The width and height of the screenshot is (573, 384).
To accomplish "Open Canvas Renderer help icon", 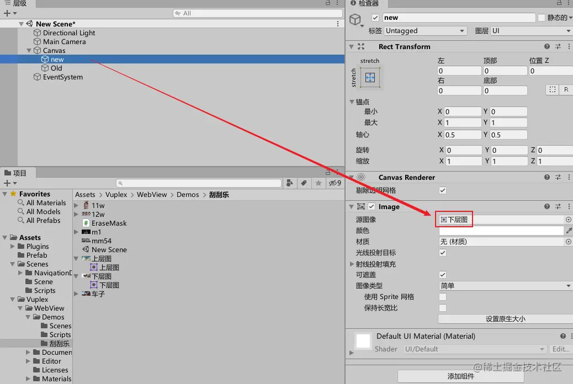I will pos(547,177).
